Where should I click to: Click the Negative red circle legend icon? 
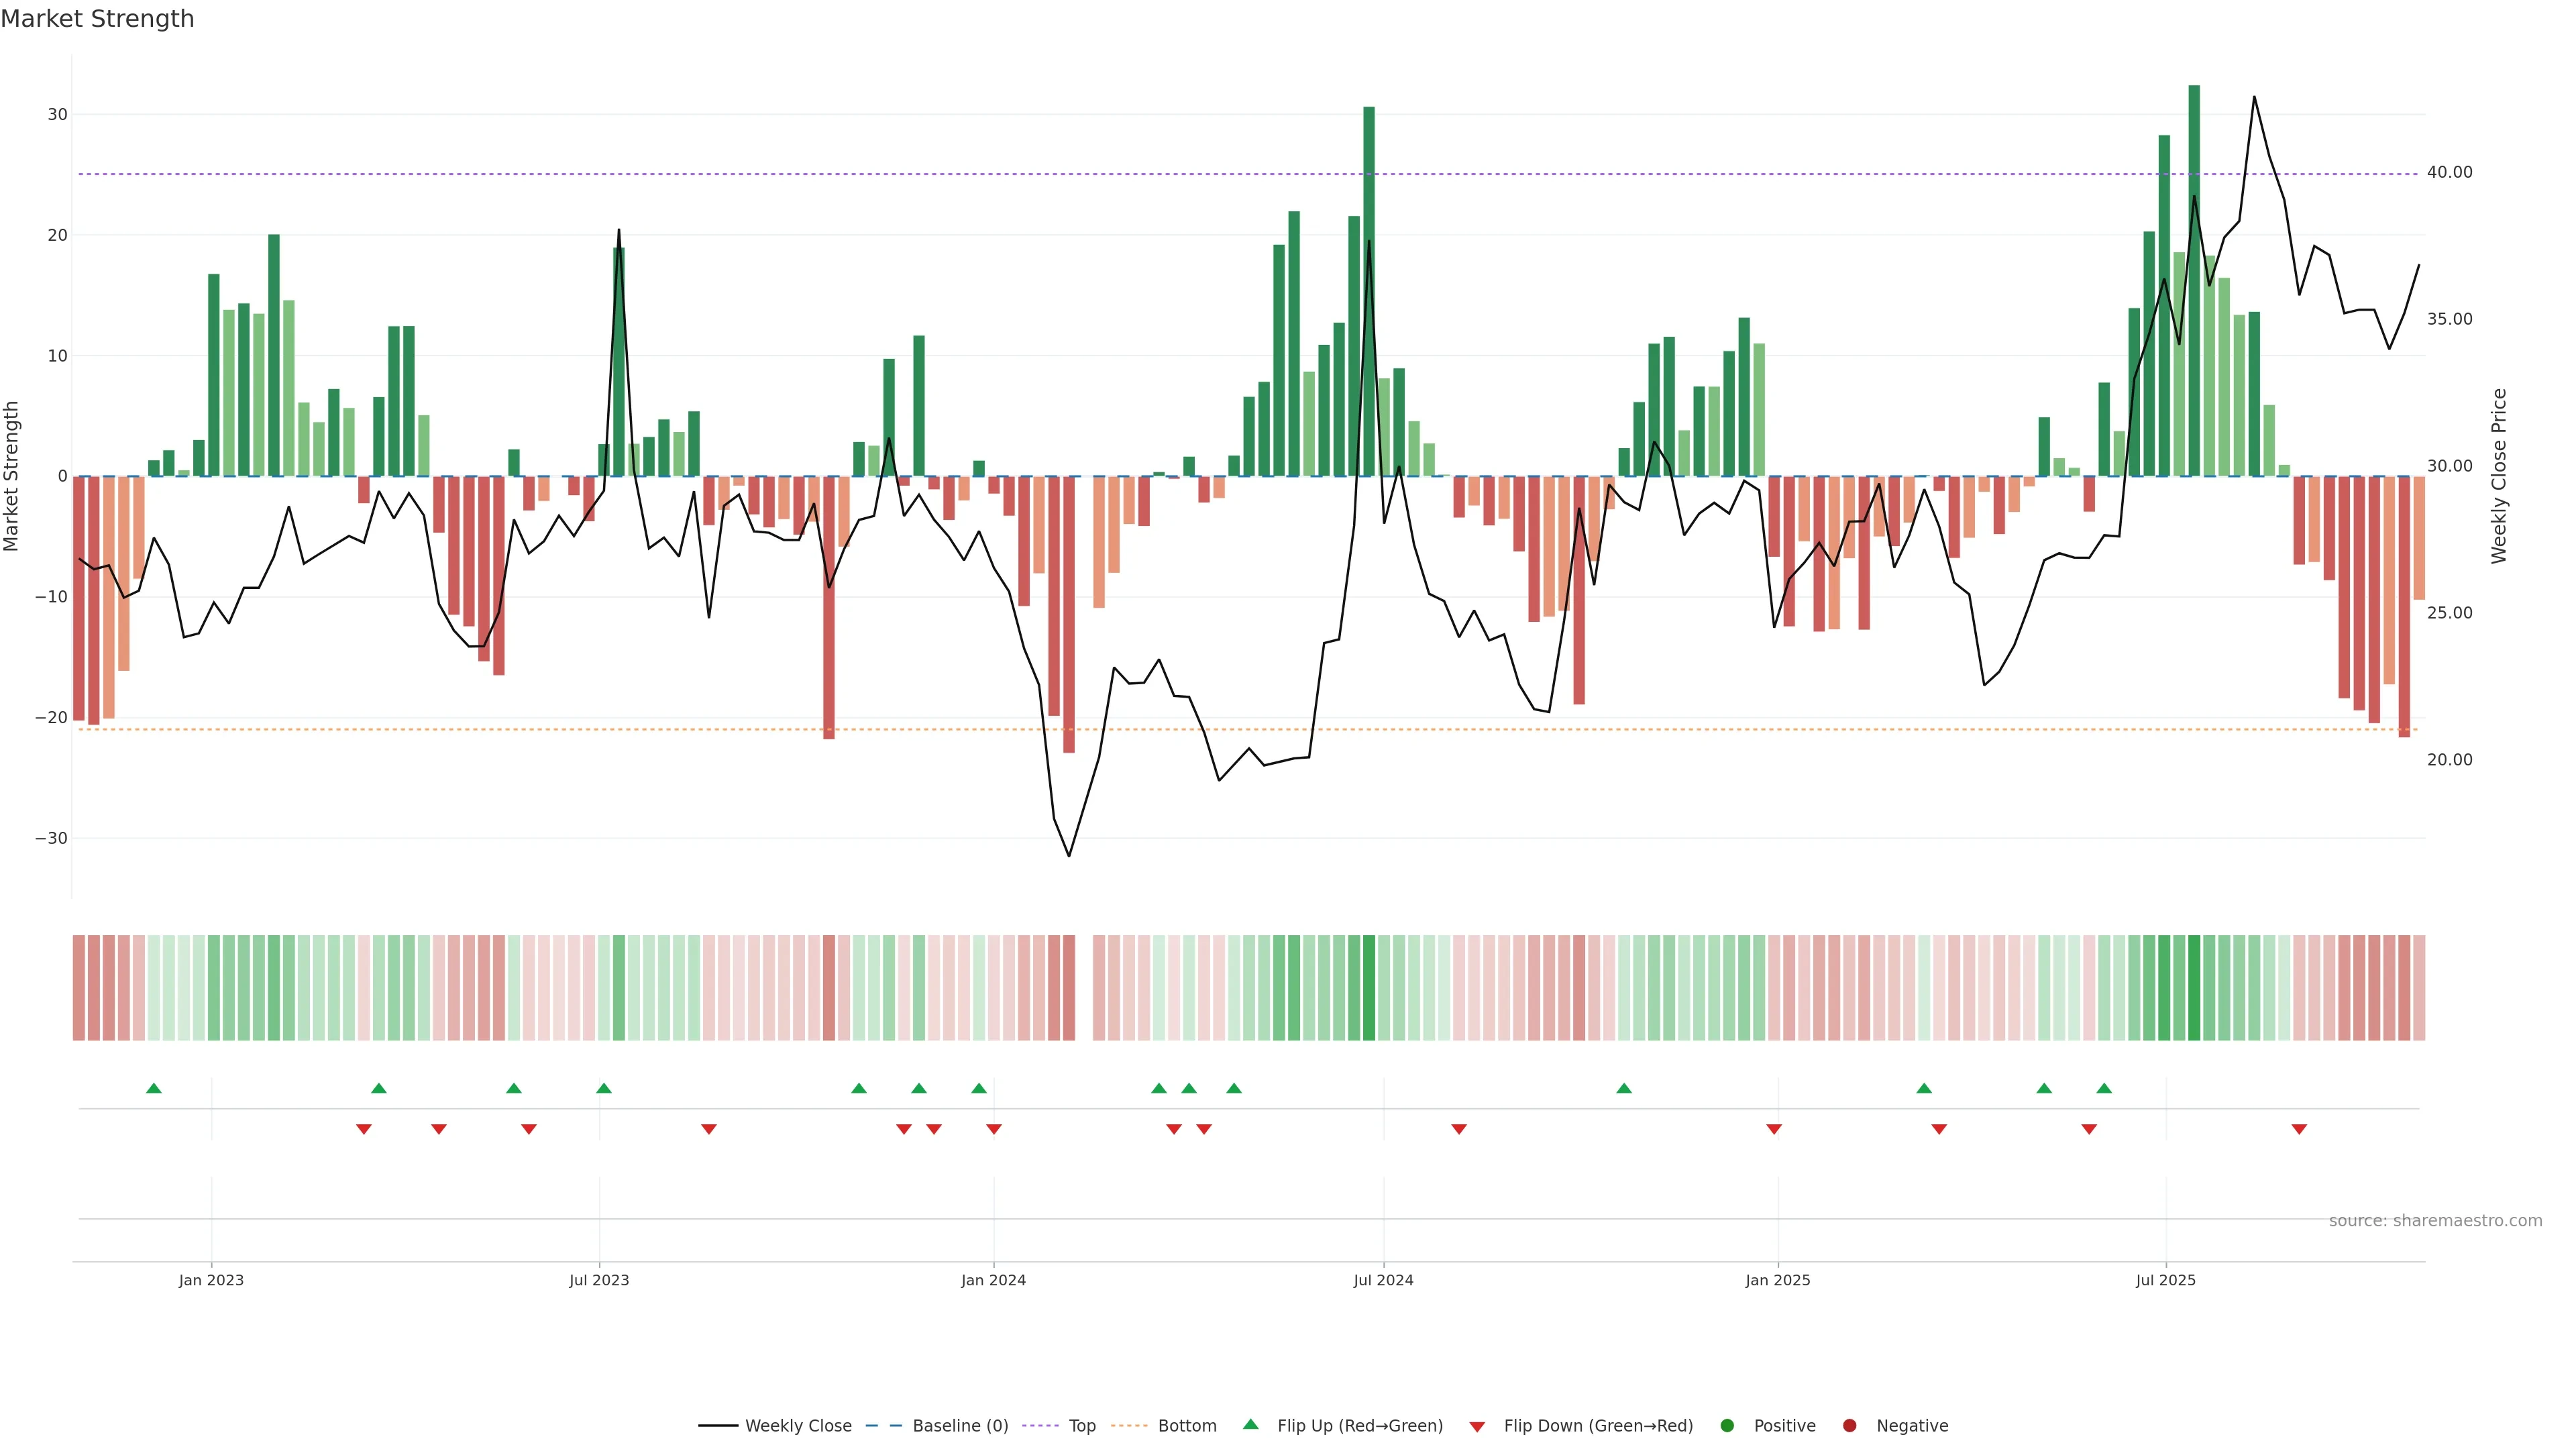(1849, 1426)
